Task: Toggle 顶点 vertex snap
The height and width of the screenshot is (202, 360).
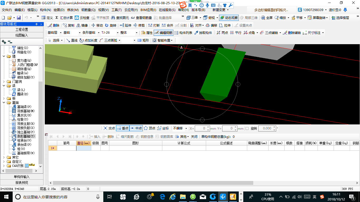Action: 149,128
